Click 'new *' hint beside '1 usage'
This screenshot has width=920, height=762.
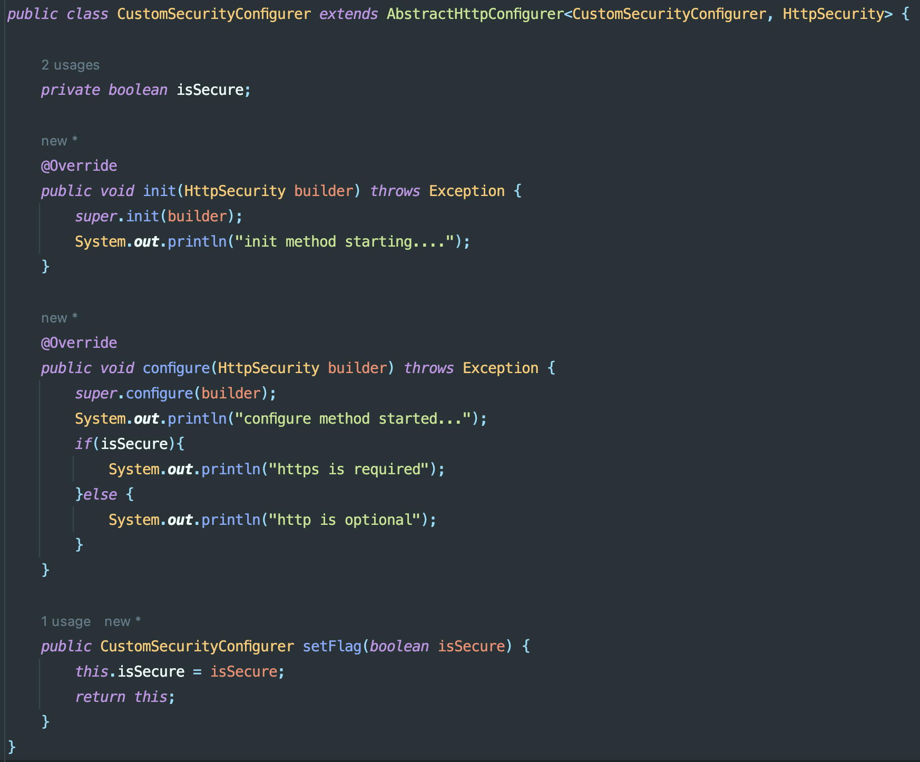[123, 621]
